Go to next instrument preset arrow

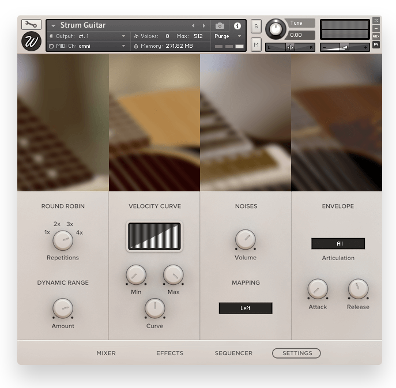pos(203,26)
